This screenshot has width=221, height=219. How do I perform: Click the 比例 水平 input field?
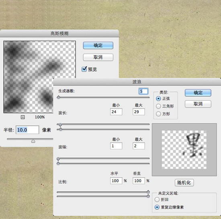tap(116, 181)
